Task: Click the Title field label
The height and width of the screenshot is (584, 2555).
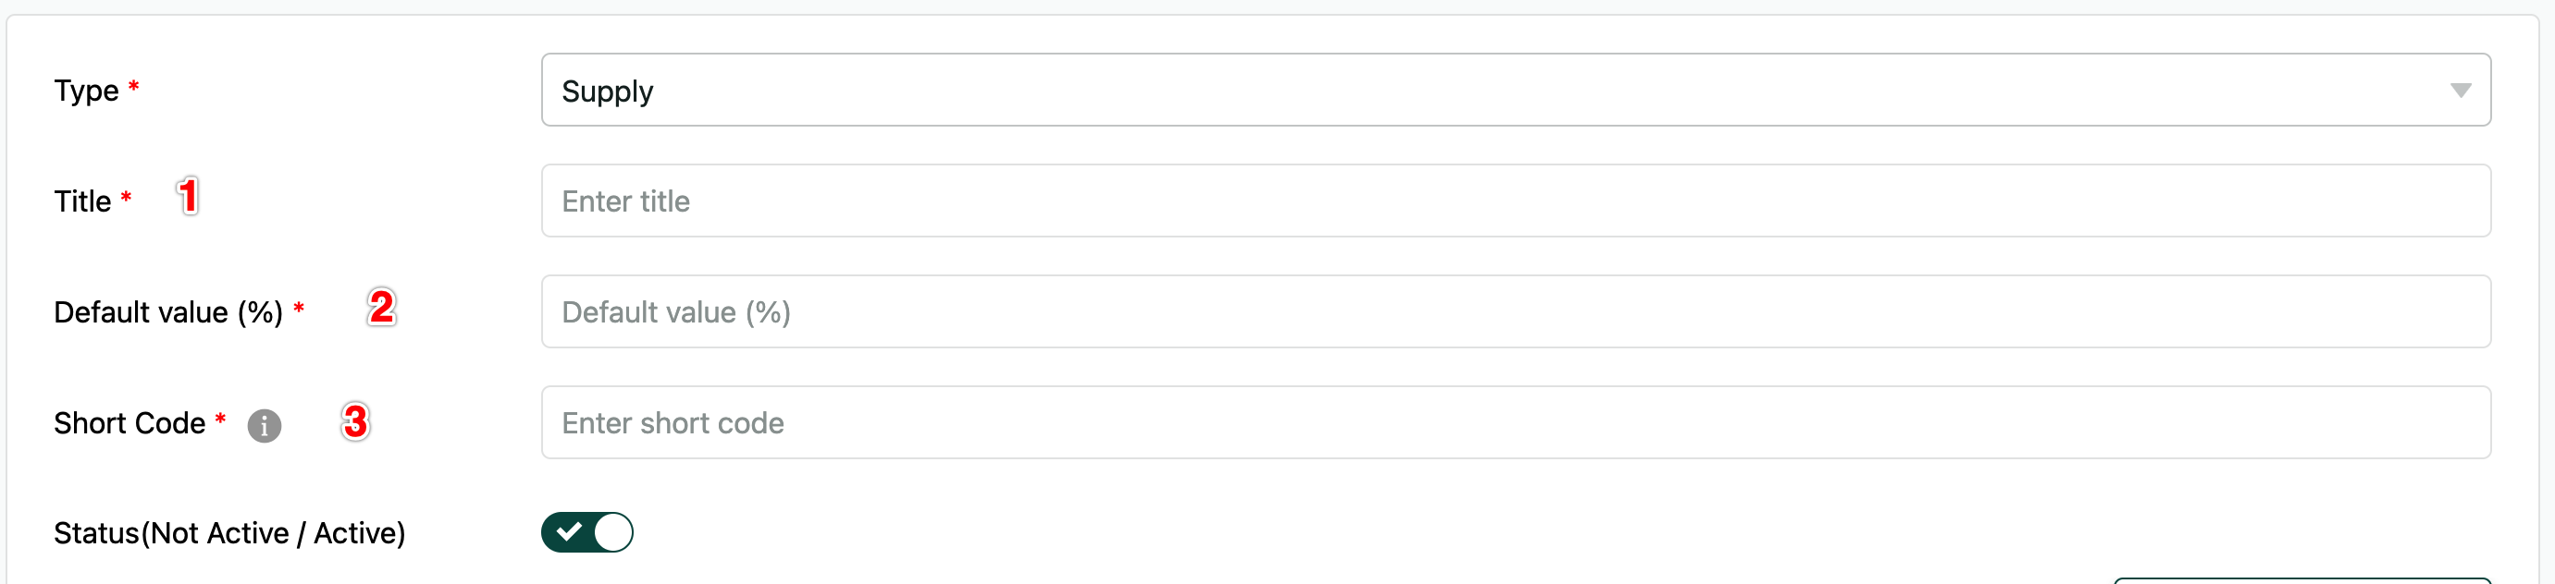Action: pyautogui.click(x=82, y=202)
